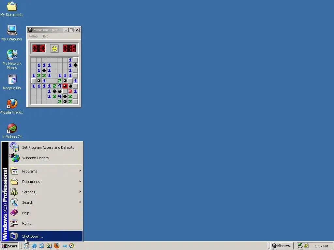The width and height of the screenshot is (334, 250).
Task: Launch Outlook Express from quick launch
Action: 41,246
